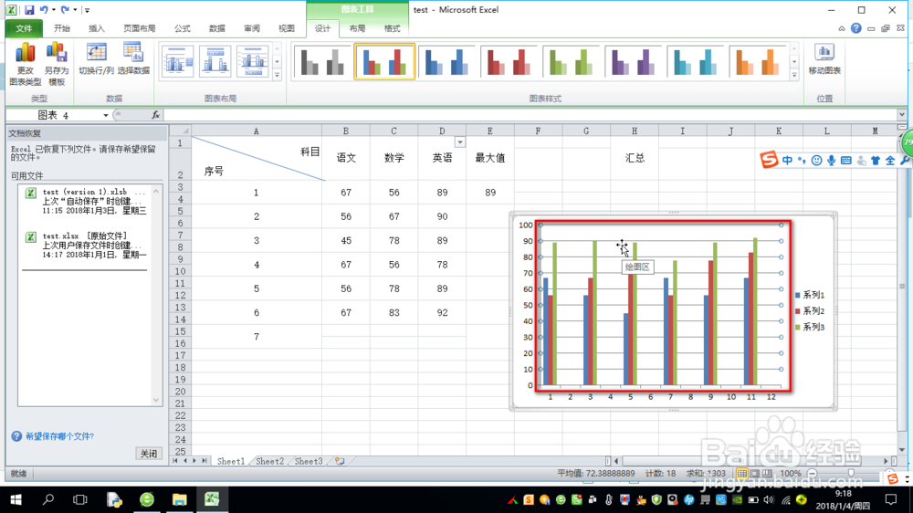
Task: Click the Save icon in quick access toolbar
Action: (29, 10)
